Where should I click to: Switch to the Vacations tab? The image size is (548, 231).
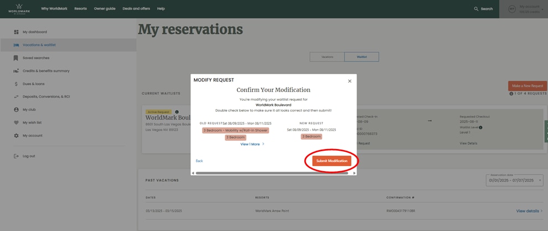coord(327,57)
